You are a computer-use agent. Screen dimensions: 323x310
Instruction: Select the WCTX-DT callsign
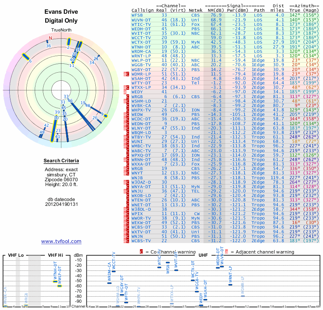click(141, 42)
